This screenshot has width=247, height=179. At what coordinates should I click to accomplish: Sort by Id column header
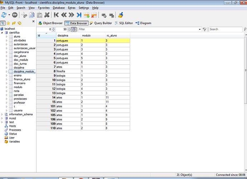click(x=46, y=35)
